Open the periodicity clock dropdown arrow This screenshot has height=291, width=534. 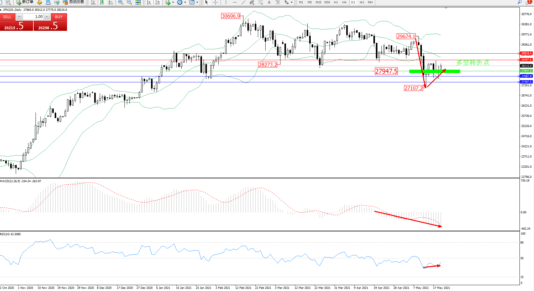(x=185, y=2)
